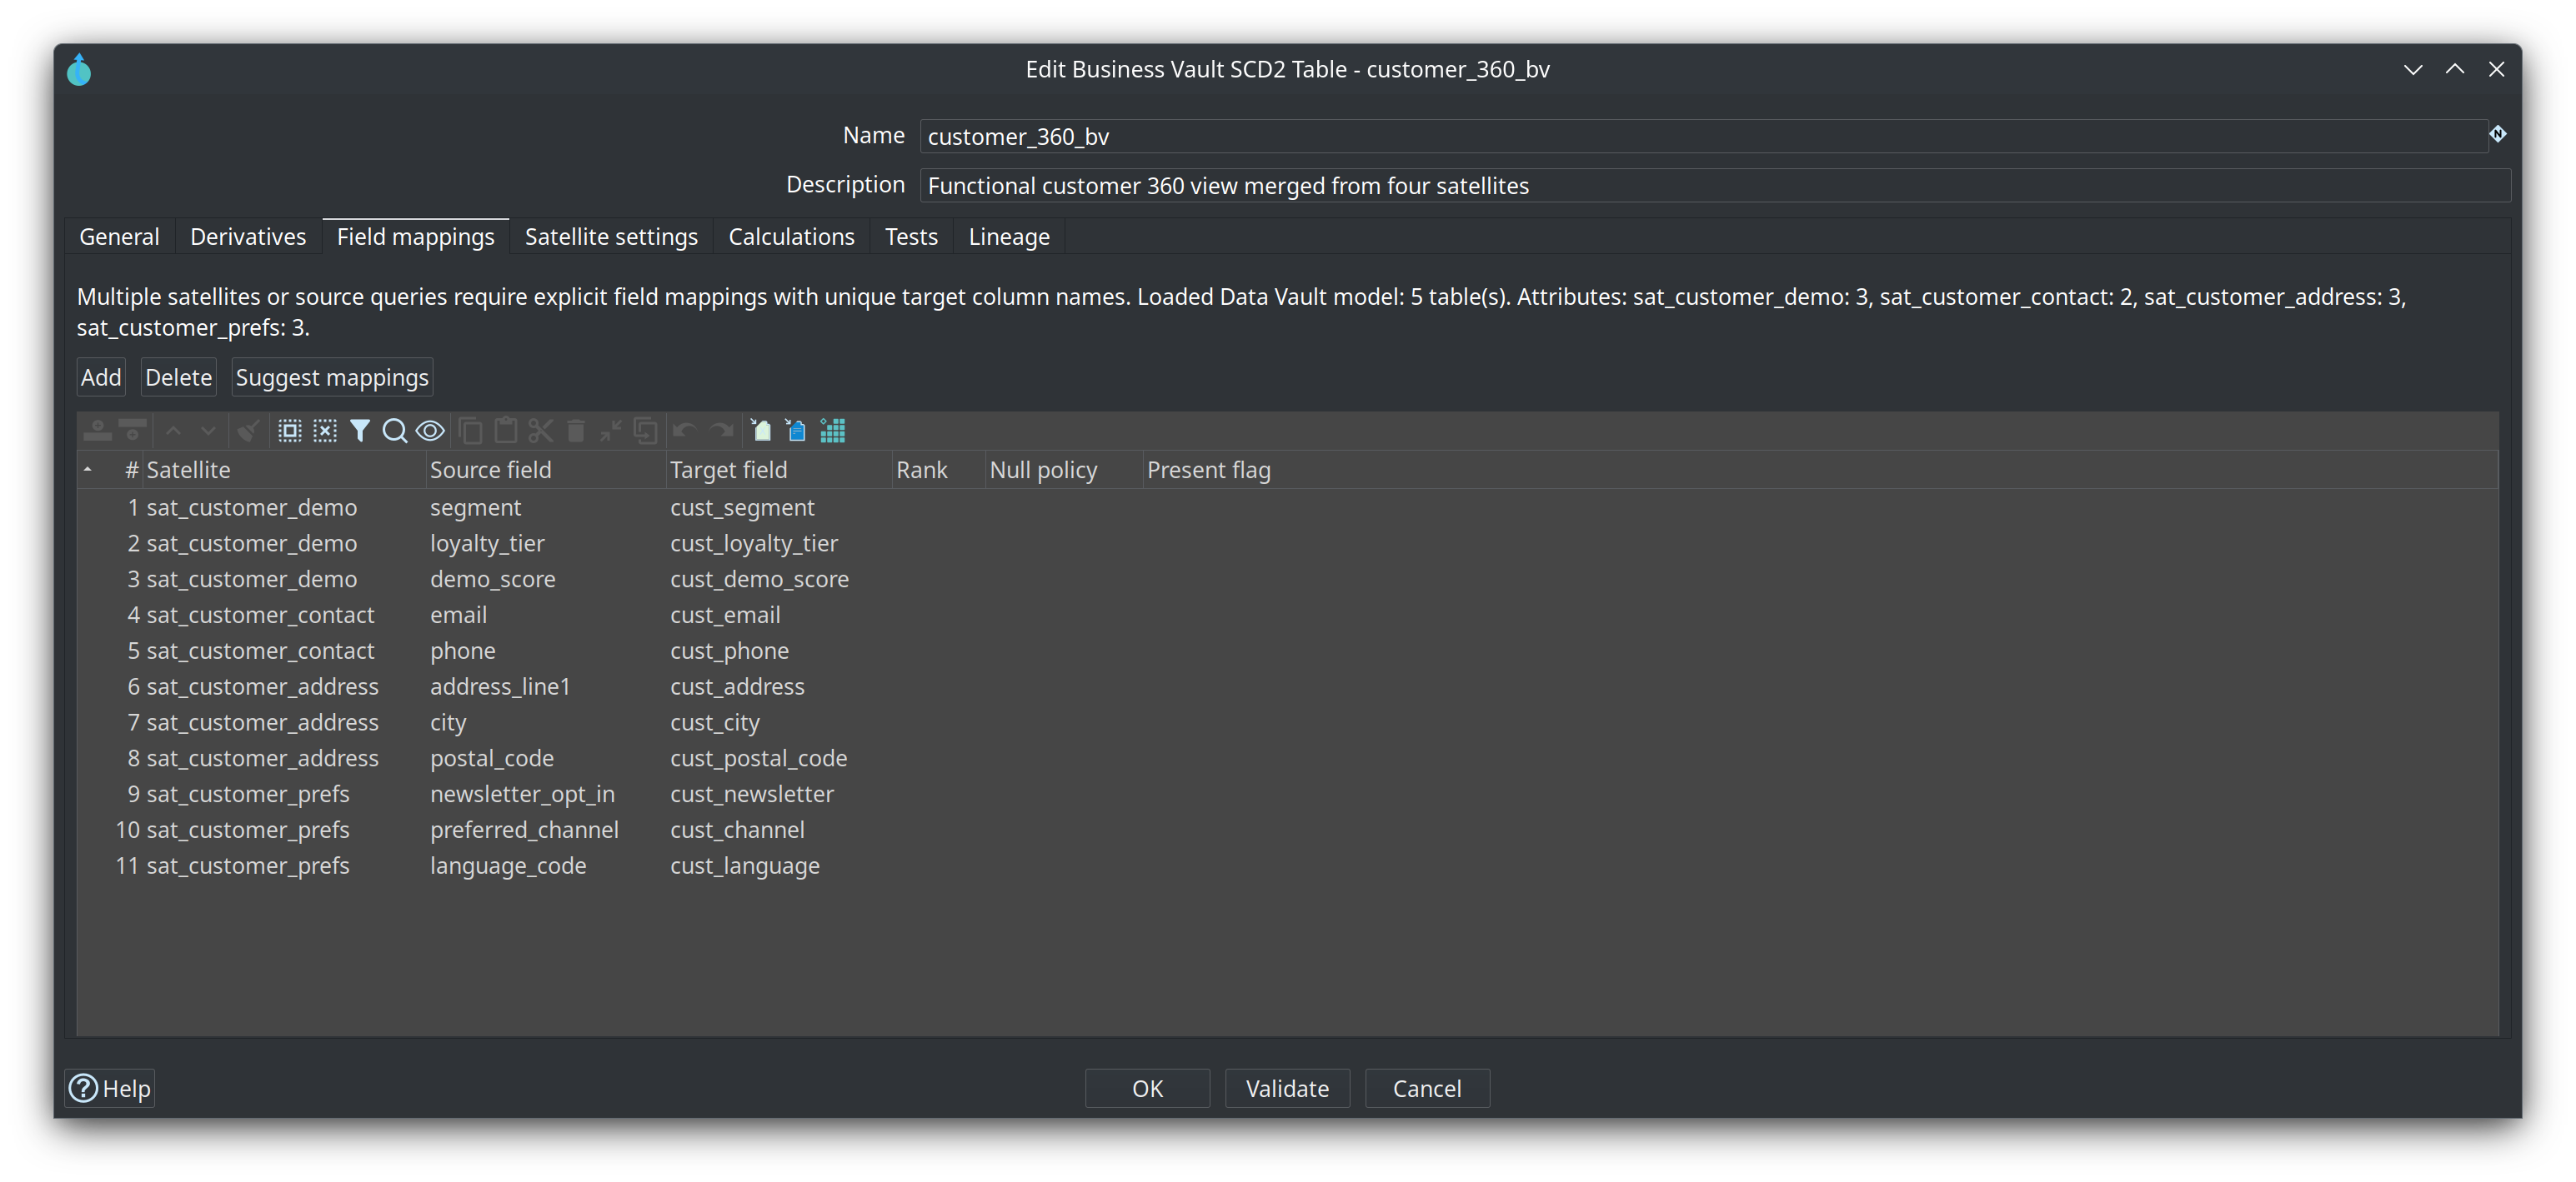Click the undo arrow icon
Viewport: 2576px width, 1182px height.
685,431
